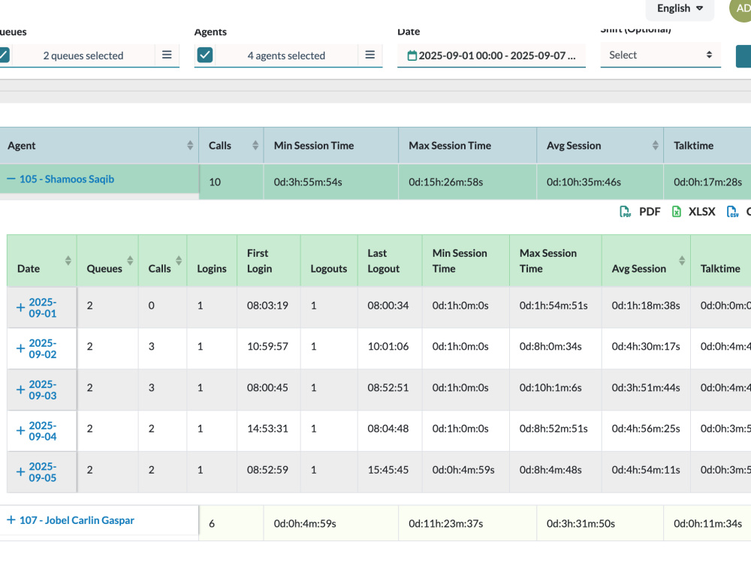Expand the 2025-09-05 date row
Screen dimensions: 751x563
20,472
